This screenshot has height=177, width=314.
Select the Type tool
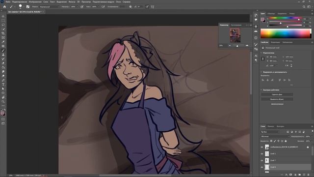click(x=3, y=85)
